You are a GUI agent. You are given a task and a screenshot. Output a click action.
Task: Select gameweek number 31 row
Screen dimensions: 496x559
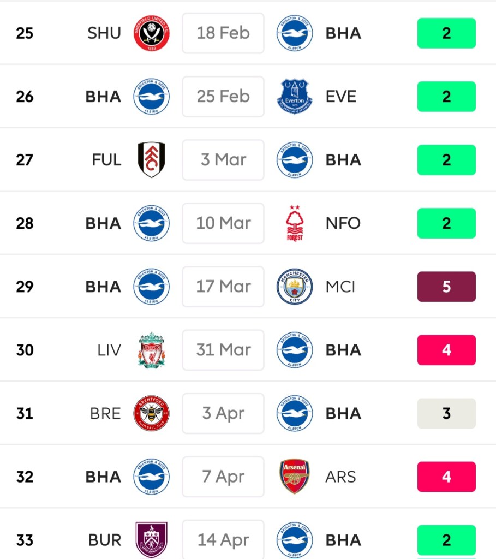[25, 413]
